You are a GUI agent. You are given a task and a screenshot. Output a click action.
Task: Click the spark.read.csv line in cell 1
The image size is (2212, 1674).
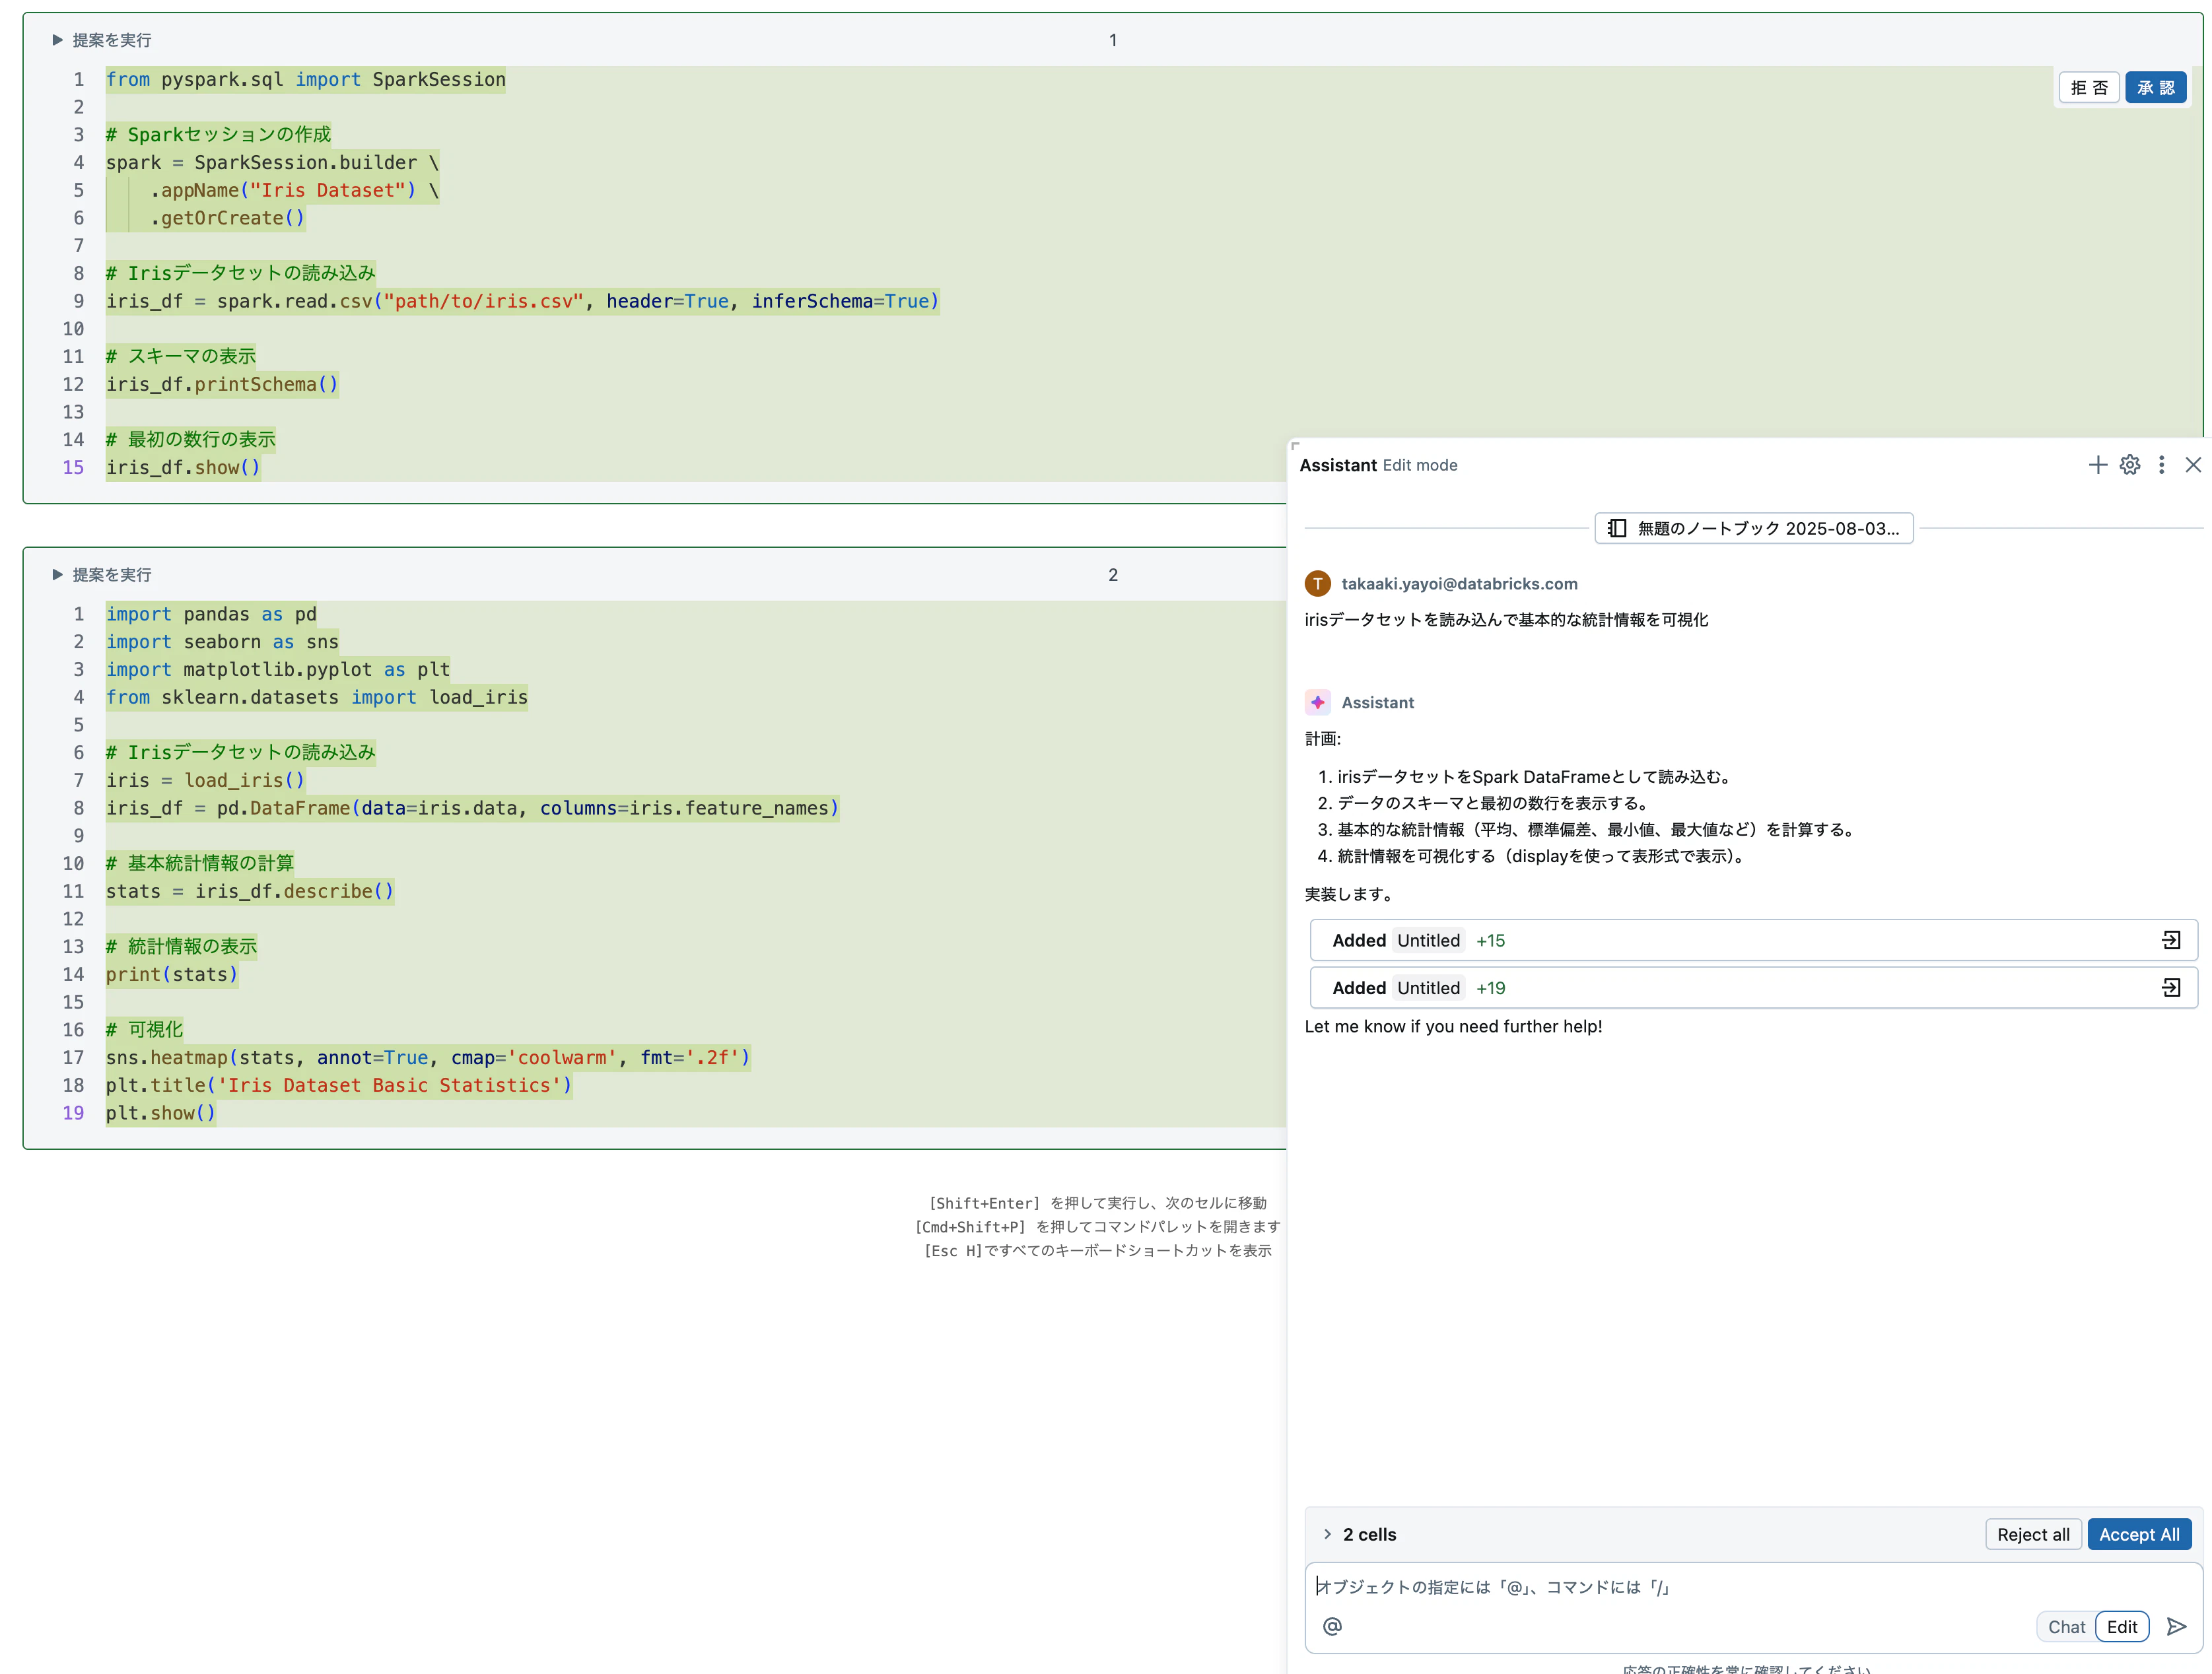[x=523, y=302]
